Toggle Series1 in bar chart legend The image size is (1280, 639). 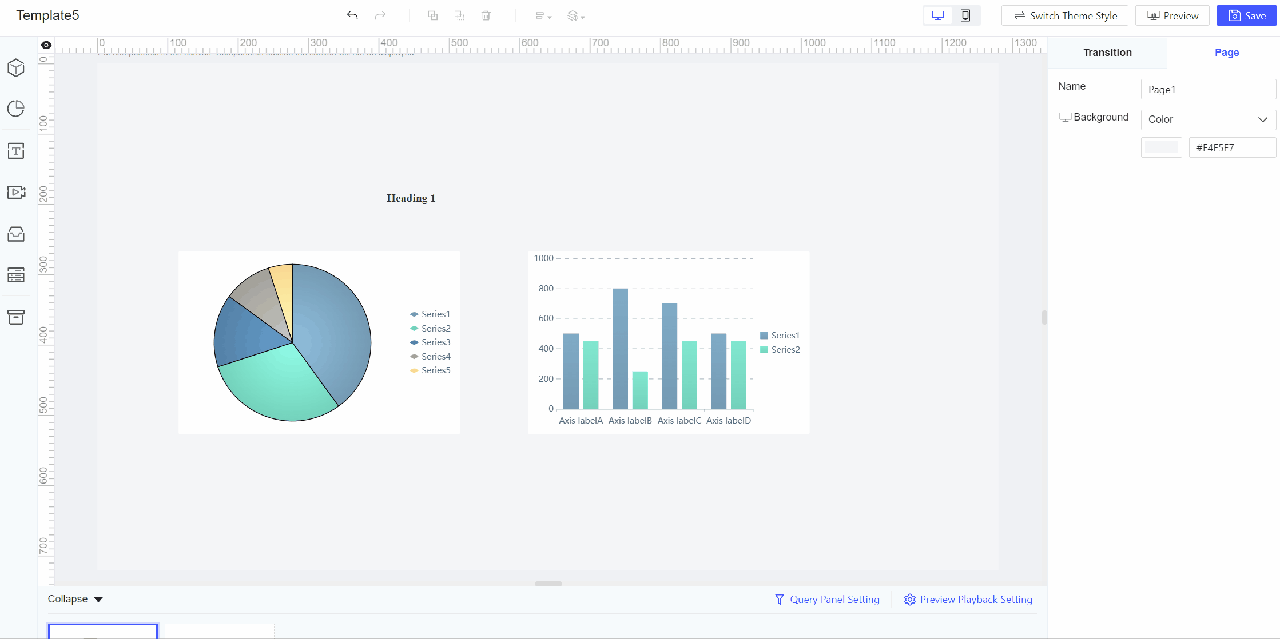[780, 336]
